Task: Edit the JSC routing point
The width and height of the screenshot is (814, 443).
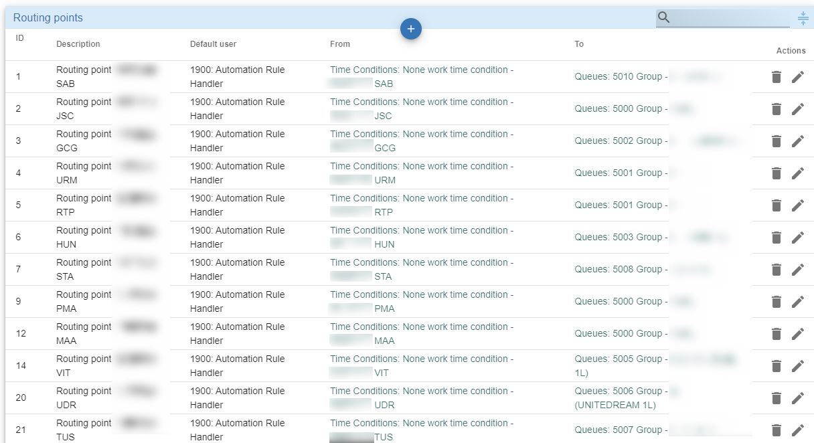Action: pos(797,109)
